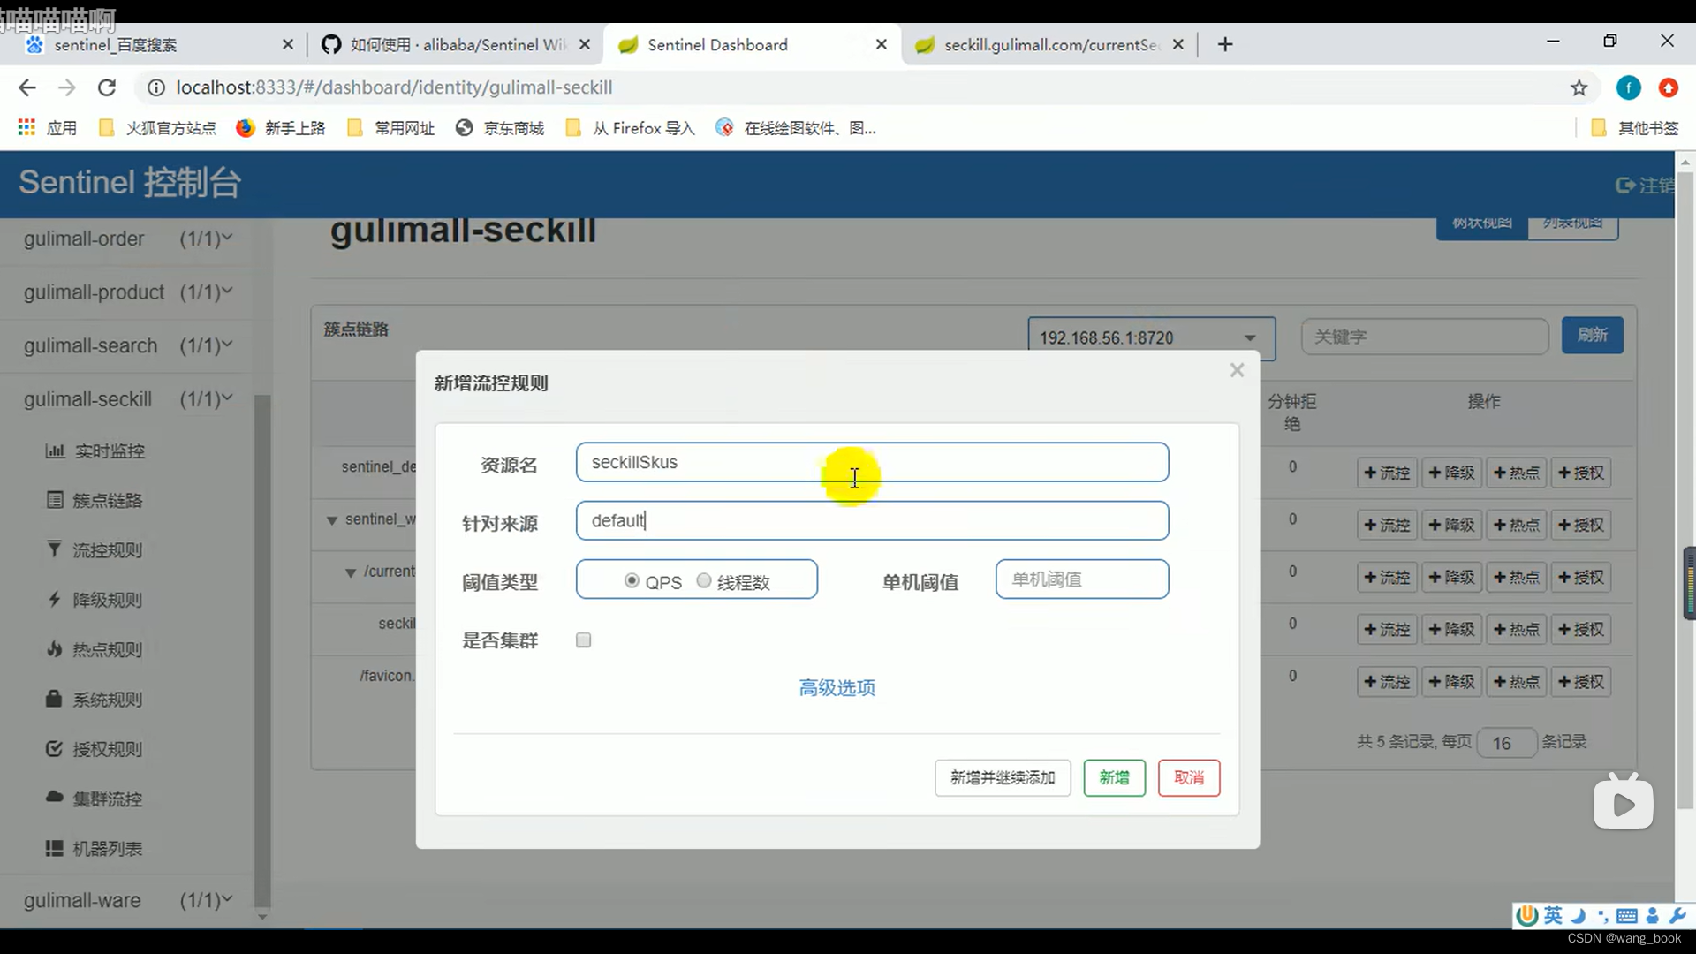
Task: Enable the 是否集群 checkbox
Action: tap(583, 639)
